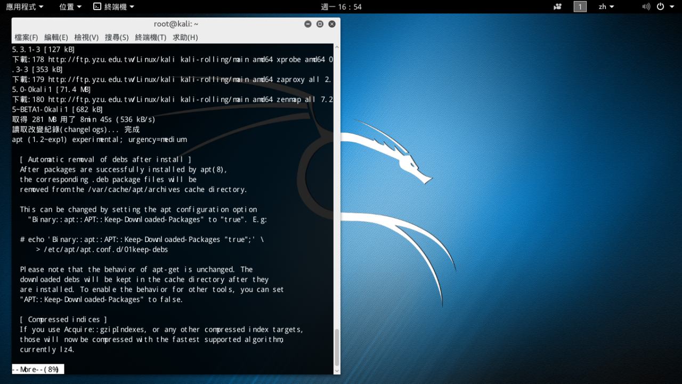Viewport: 682px width, 384px height.
Task: Open the 應用程式 applications menu
Action: (25, 7)
